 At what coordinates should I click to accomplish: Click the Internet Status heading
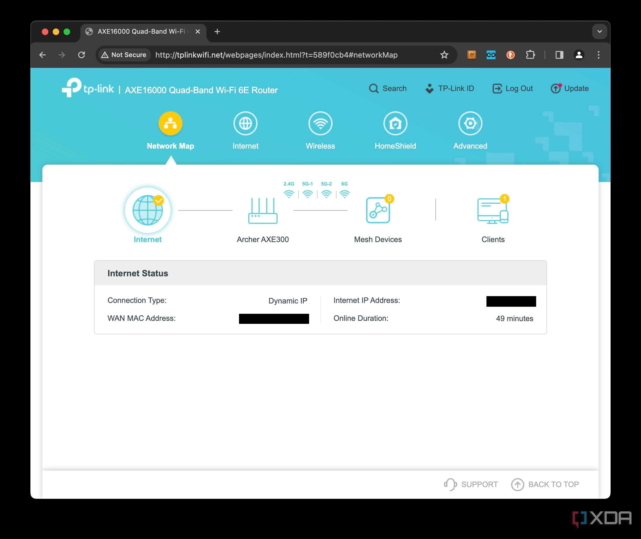(138, 273)
